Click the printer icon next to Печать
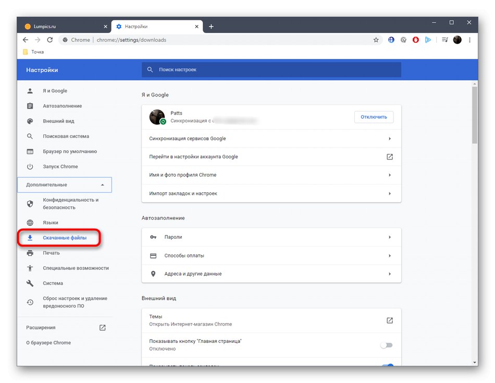Image resolution: width=495 pixels, height=383 pixels. coord(30,252)
